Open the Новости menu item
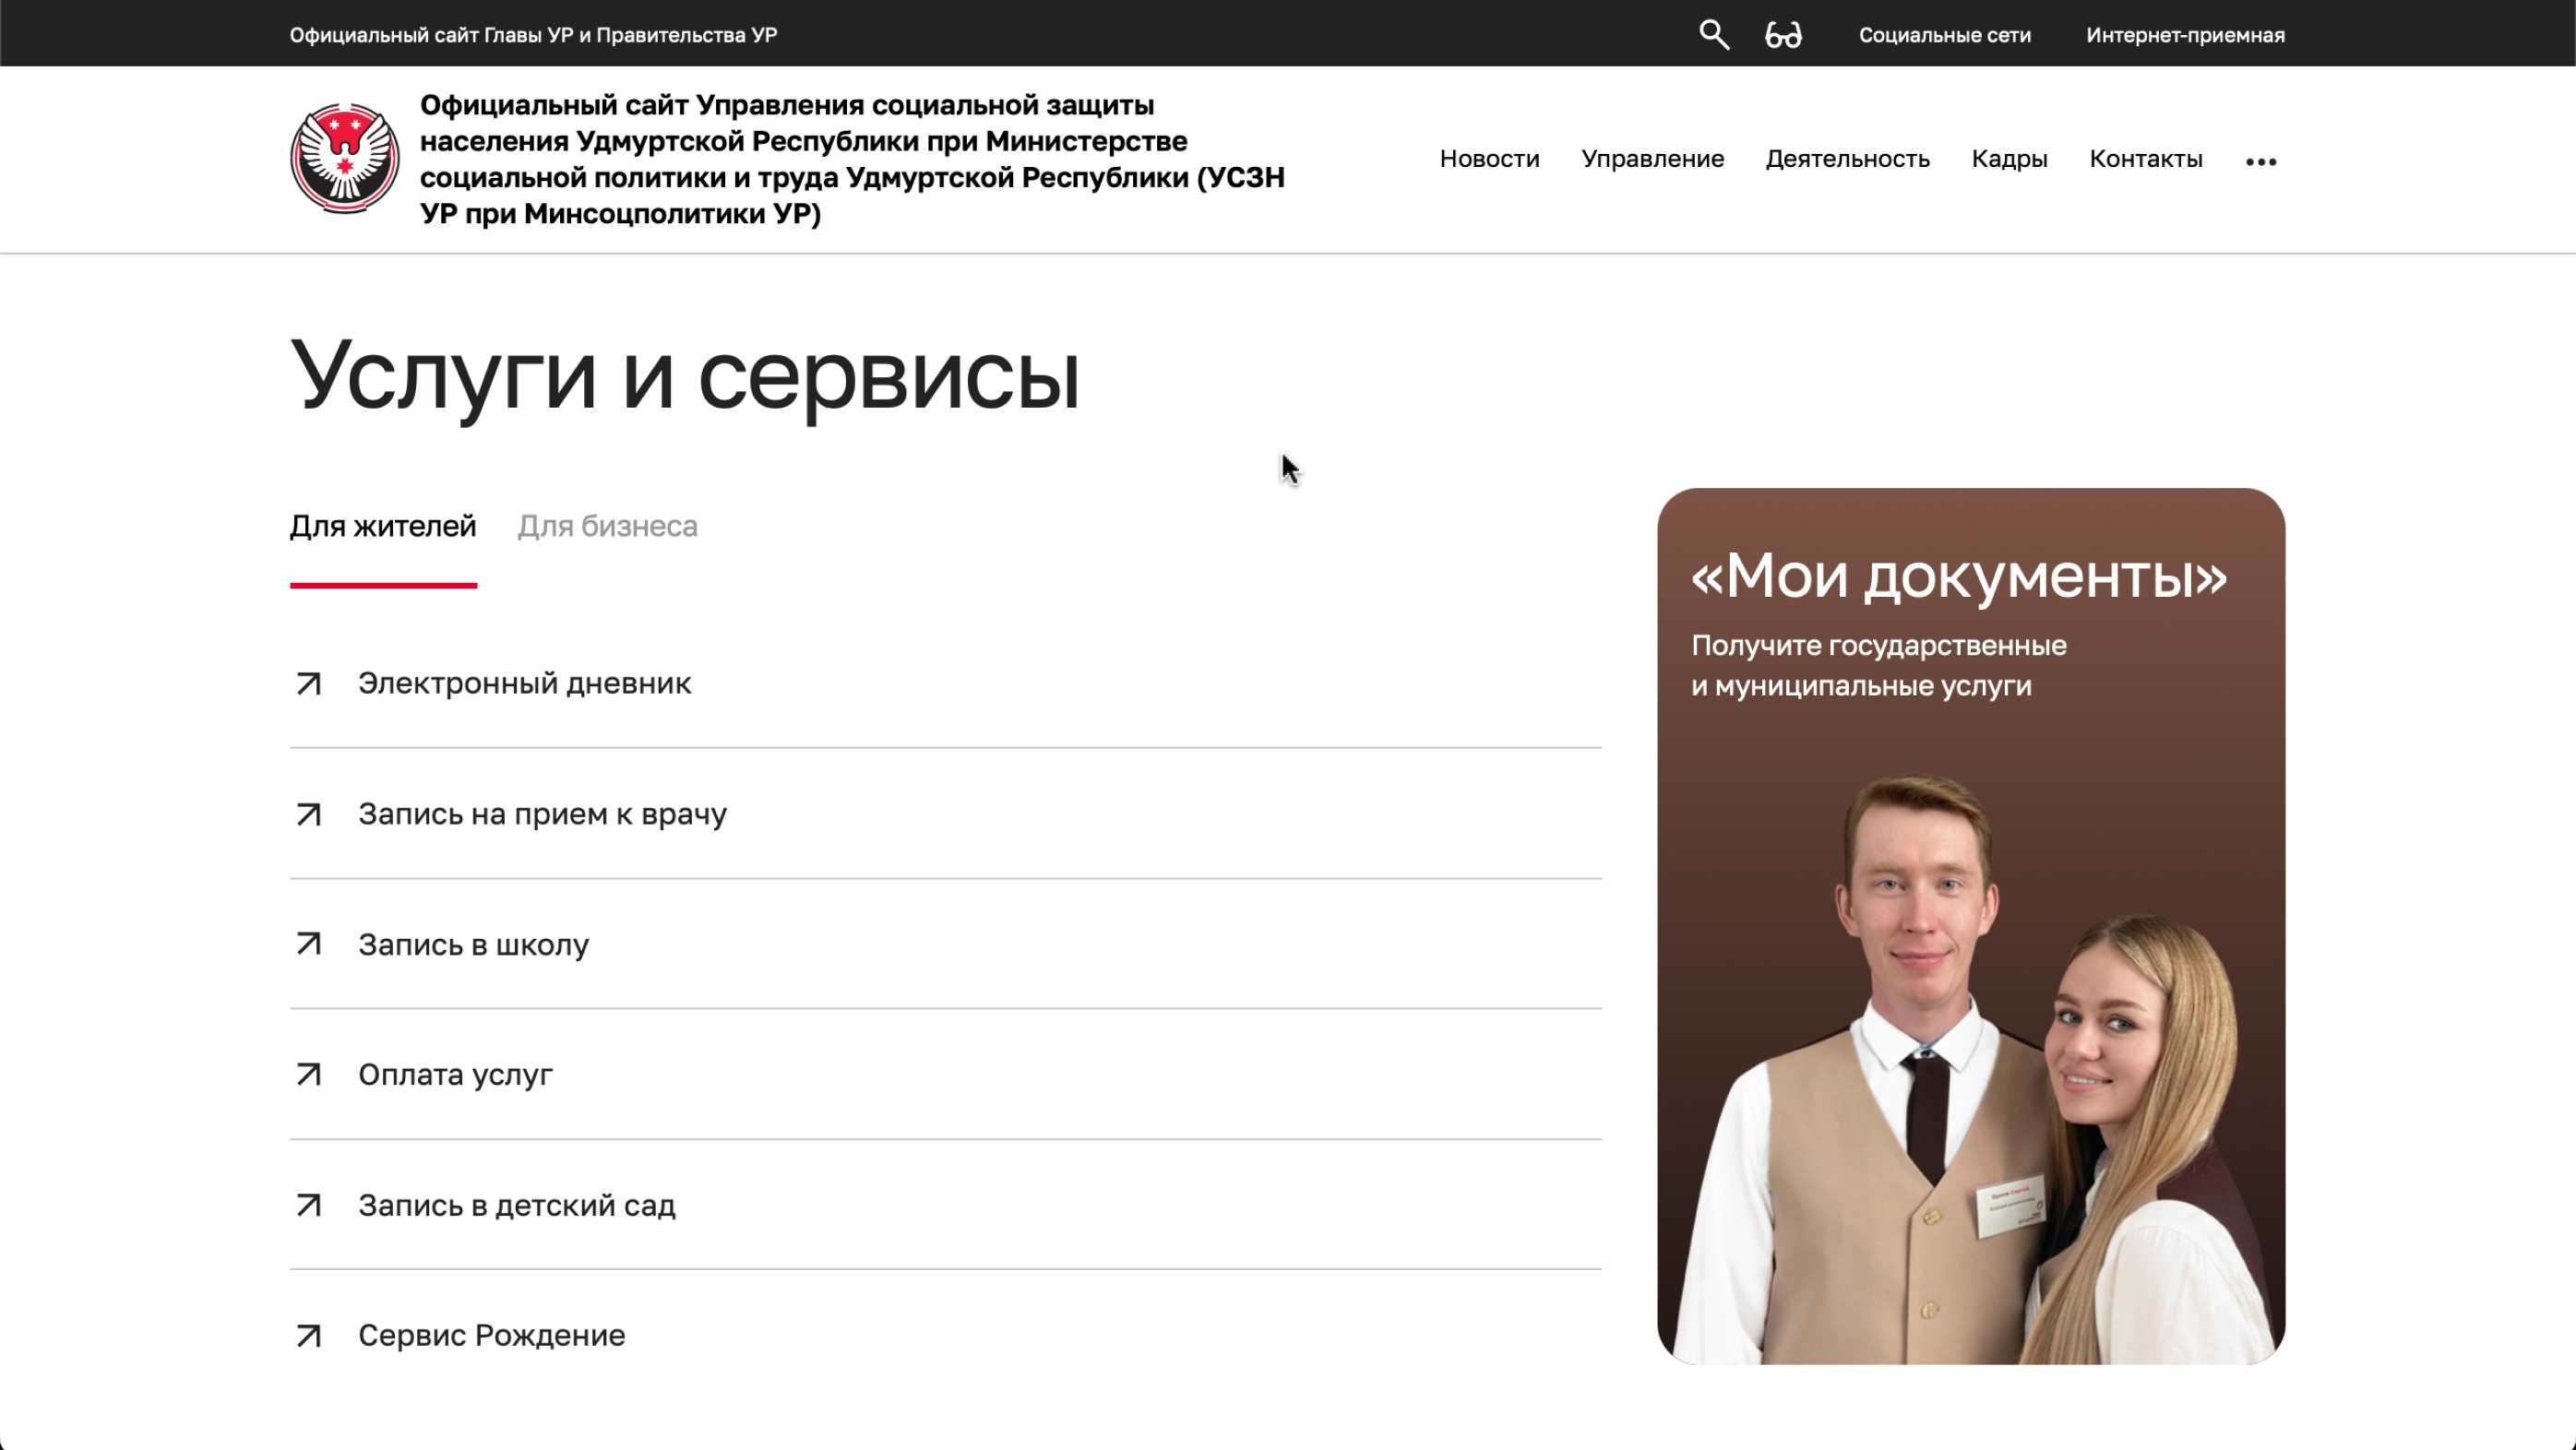The width and height of the screenshot is (2576, 1450). click(x=1489, y=159)
